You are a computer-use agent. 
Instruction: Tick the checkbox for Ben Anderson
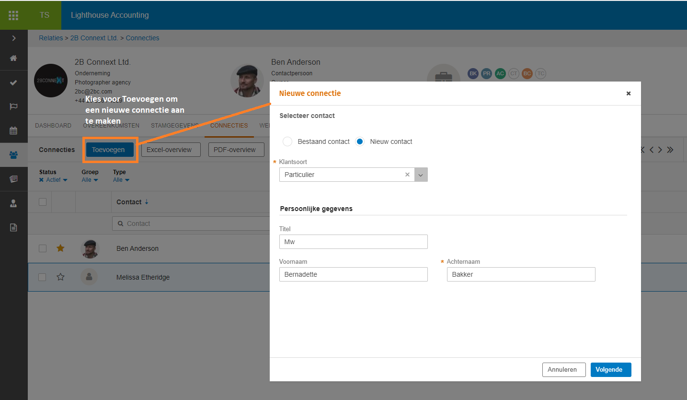pyautogui.click(x=43, y=248)
